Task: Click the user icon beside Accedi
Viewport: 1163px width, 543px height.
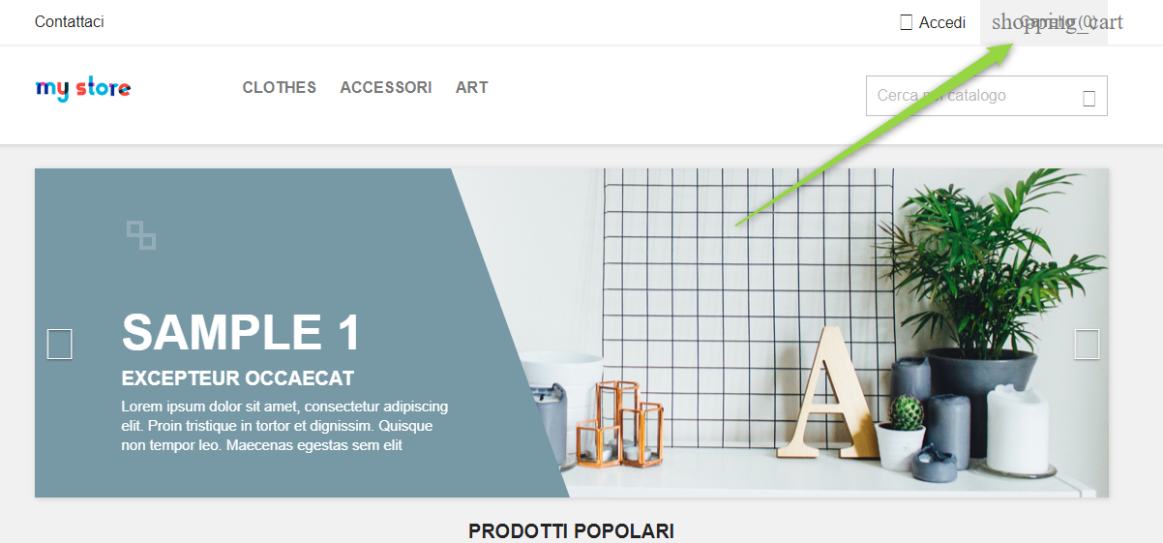Action: tap(907, 22)
